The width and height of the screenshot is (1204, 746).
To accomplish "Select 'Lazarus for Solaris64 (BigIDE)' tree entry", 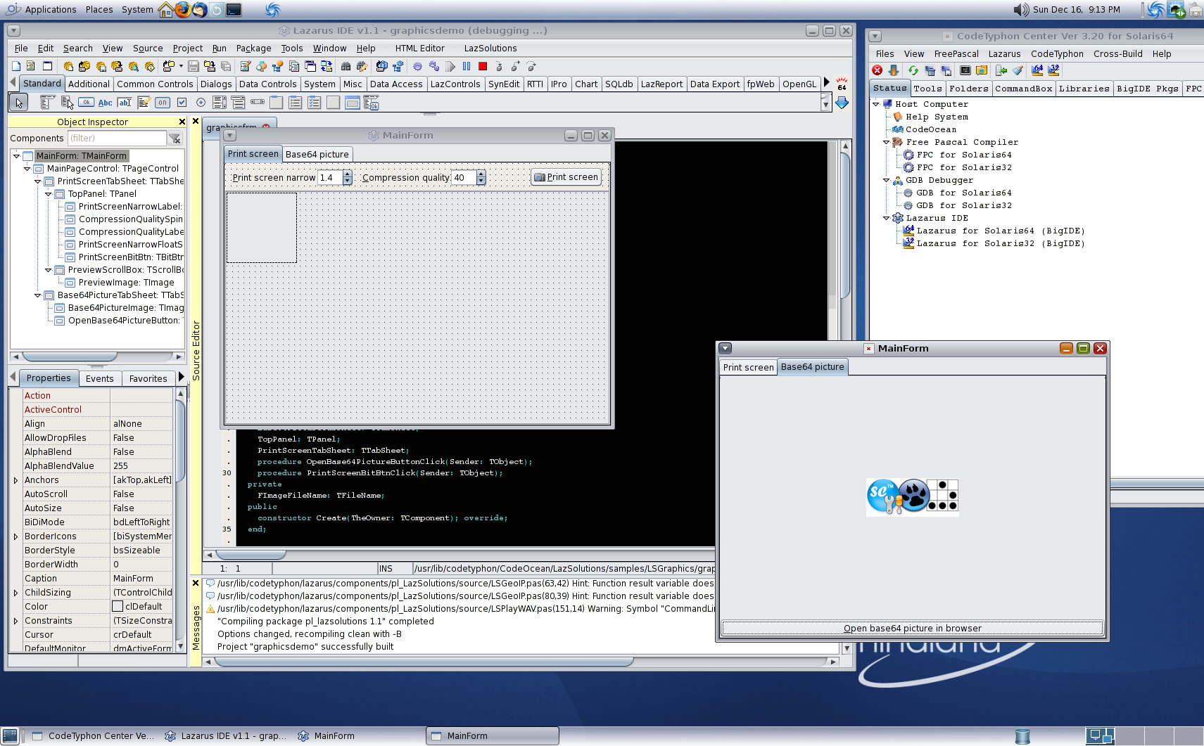I will tap(1001, 231).
